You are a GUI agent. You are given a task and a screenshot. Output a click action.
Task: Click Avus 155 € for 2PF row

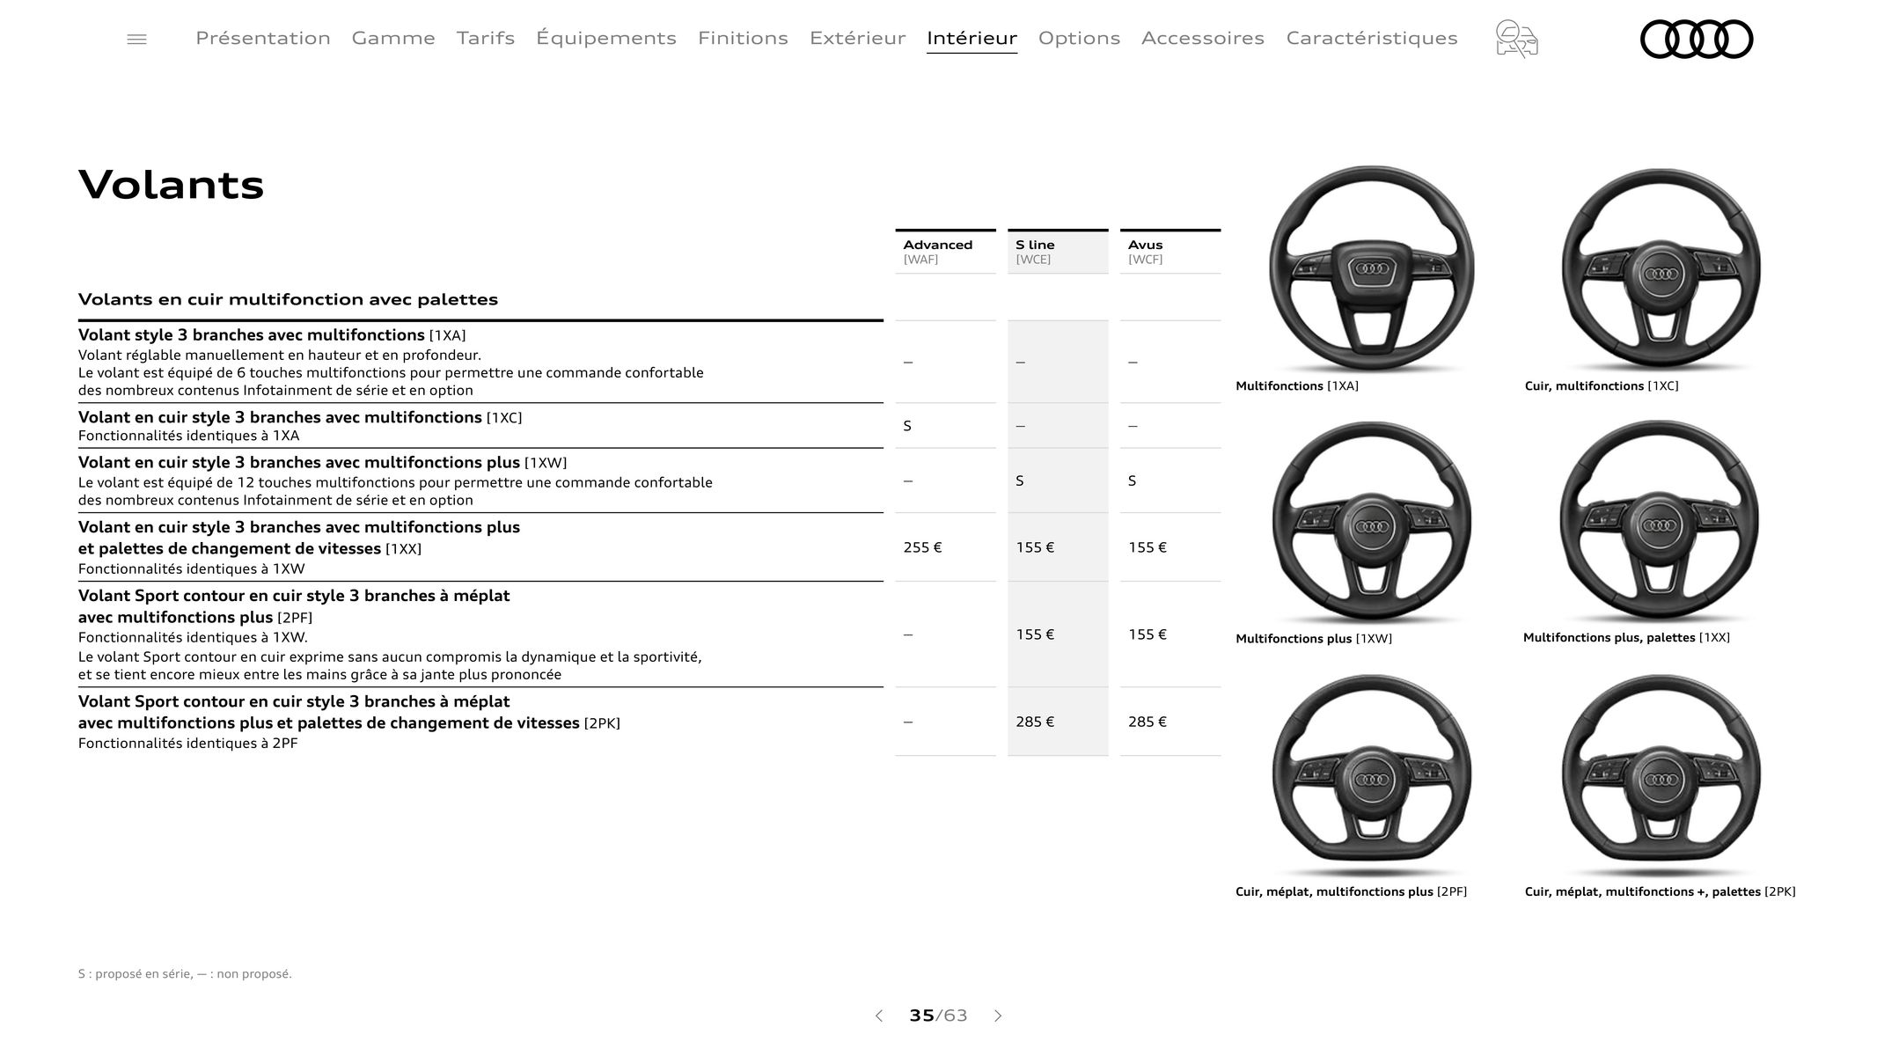tap(1147, 634)
